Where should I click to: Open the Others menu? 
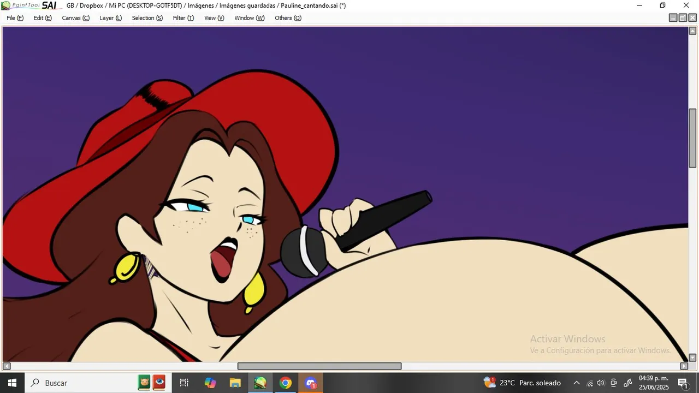point(288,18)
